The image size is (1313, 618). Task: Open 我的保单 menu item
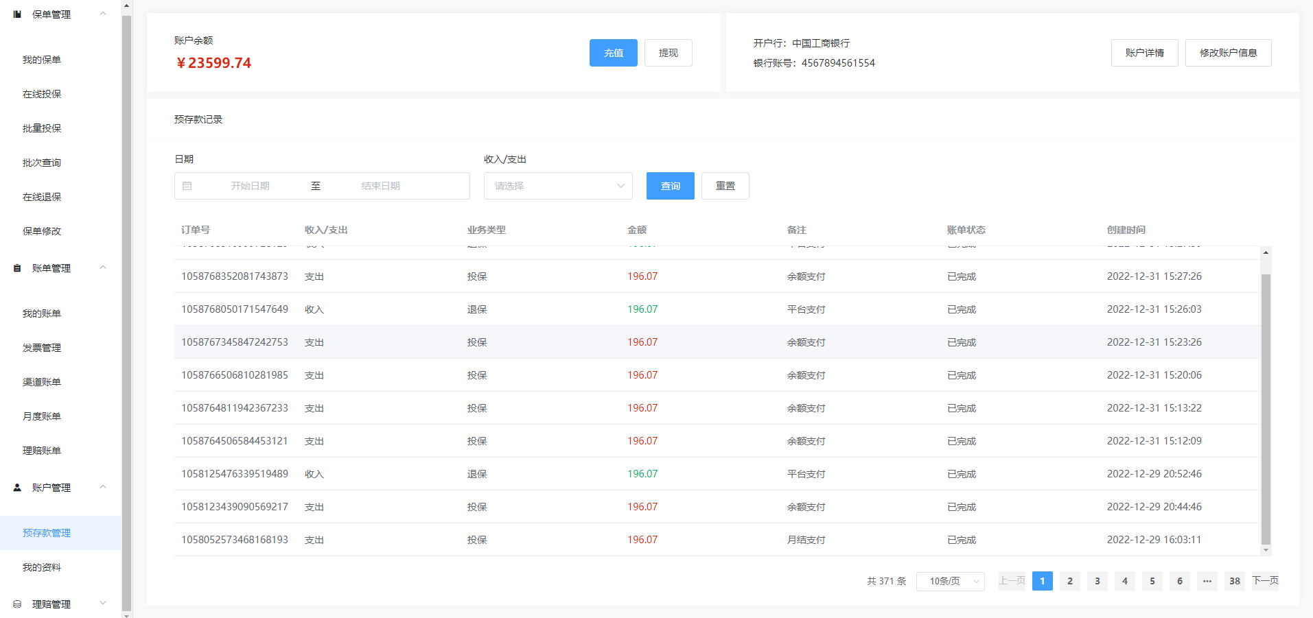(42, 60)
